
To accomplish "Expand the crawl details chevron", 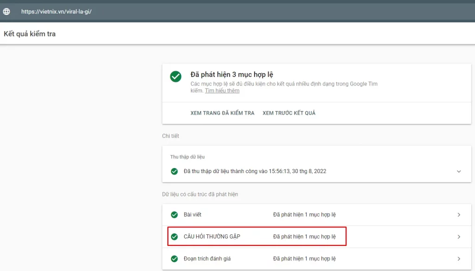I will [459, 171].
